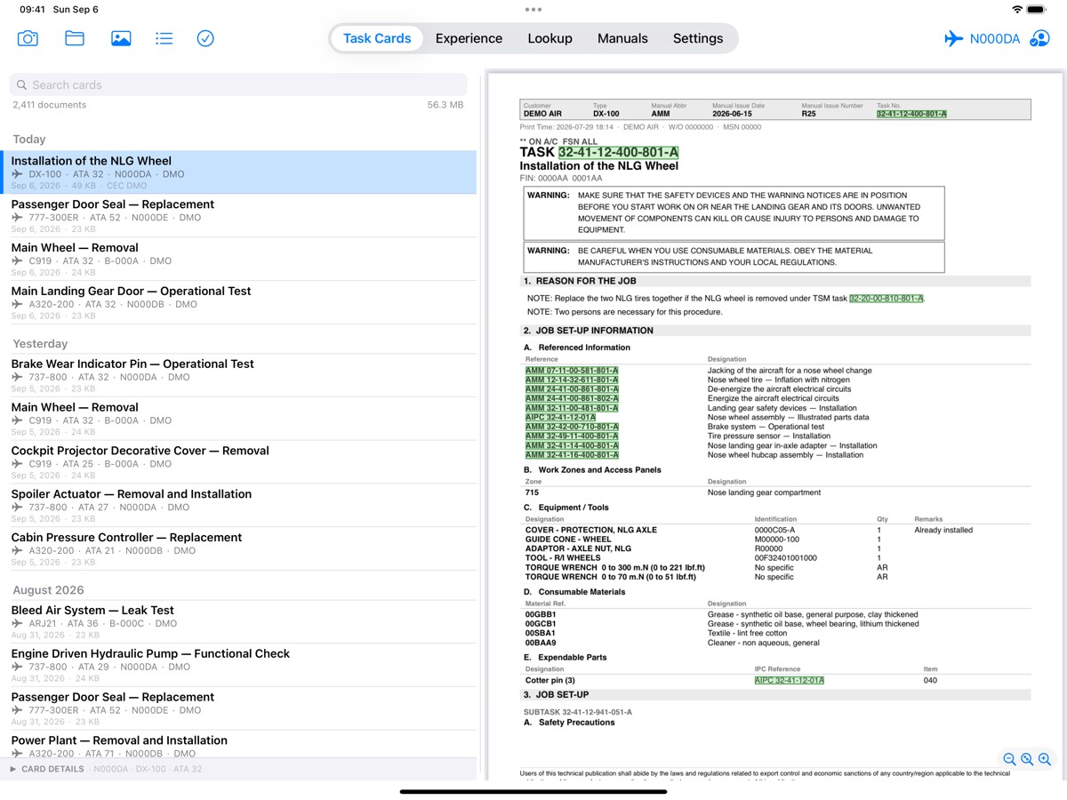Click zone '715' in Work Zones table
Image resolution: width=1067 pixels, height=800 pixels.
[532, 492]
